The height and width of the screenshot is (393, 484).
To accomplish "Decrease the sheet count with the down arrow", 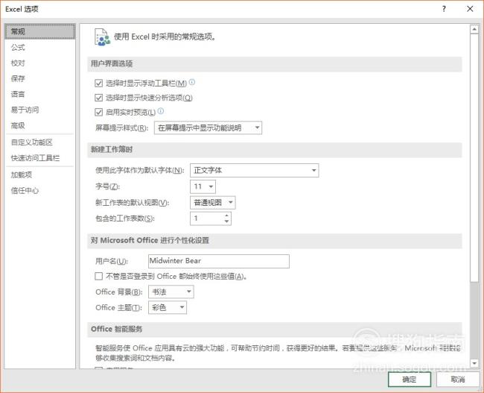I will (x=227, y=221).
